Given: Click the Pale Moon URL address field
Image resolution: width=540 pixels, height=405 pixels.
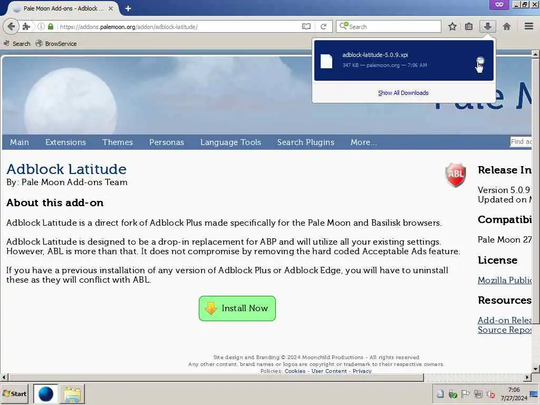Looking at the screenshot, I should [x=179, y=26].
